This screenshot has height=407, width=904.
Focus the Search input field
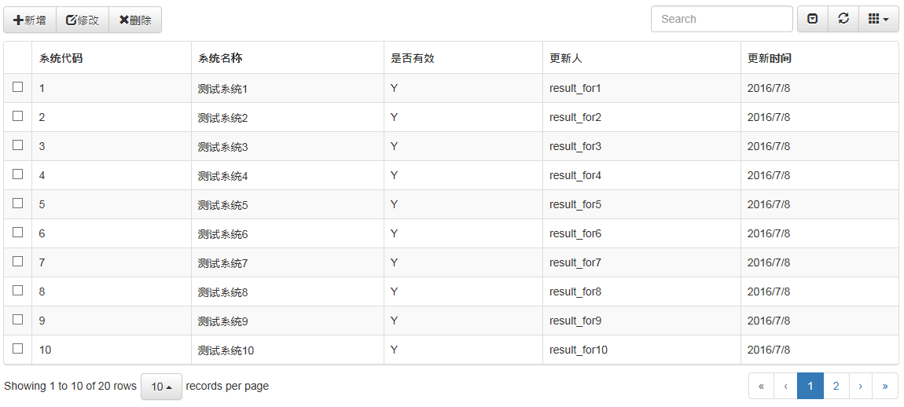click(722, 19)
